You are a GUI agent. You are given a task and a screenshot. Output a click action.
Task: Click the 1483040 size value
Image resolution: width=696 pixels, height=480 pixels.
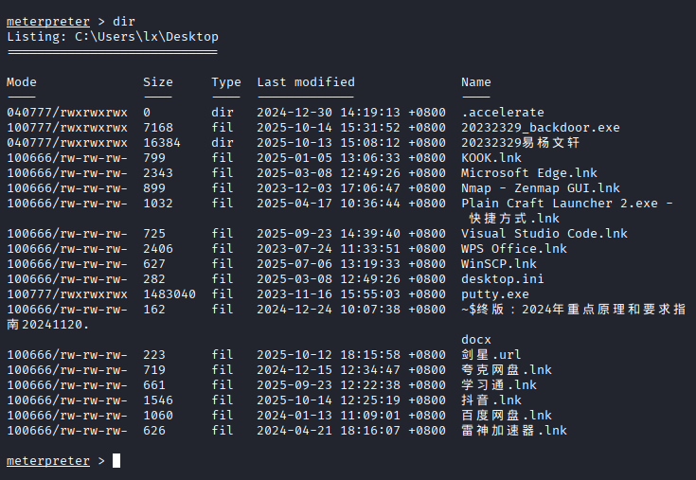pyautogui.click(x=170, y=294)
